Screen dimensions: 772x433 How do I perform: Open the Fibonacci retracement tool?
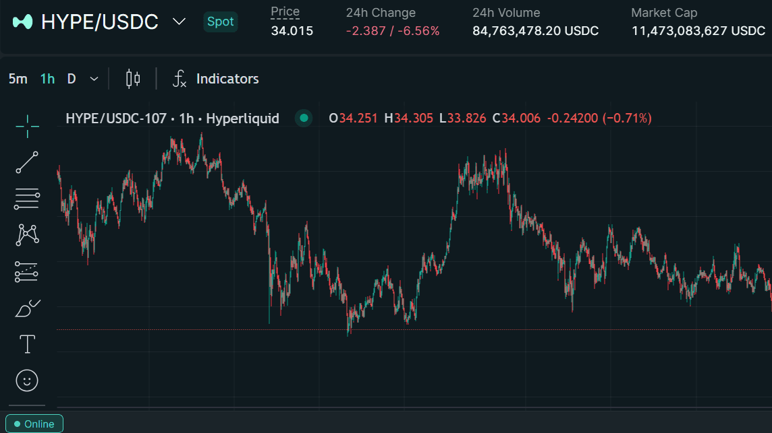(27, 198)
